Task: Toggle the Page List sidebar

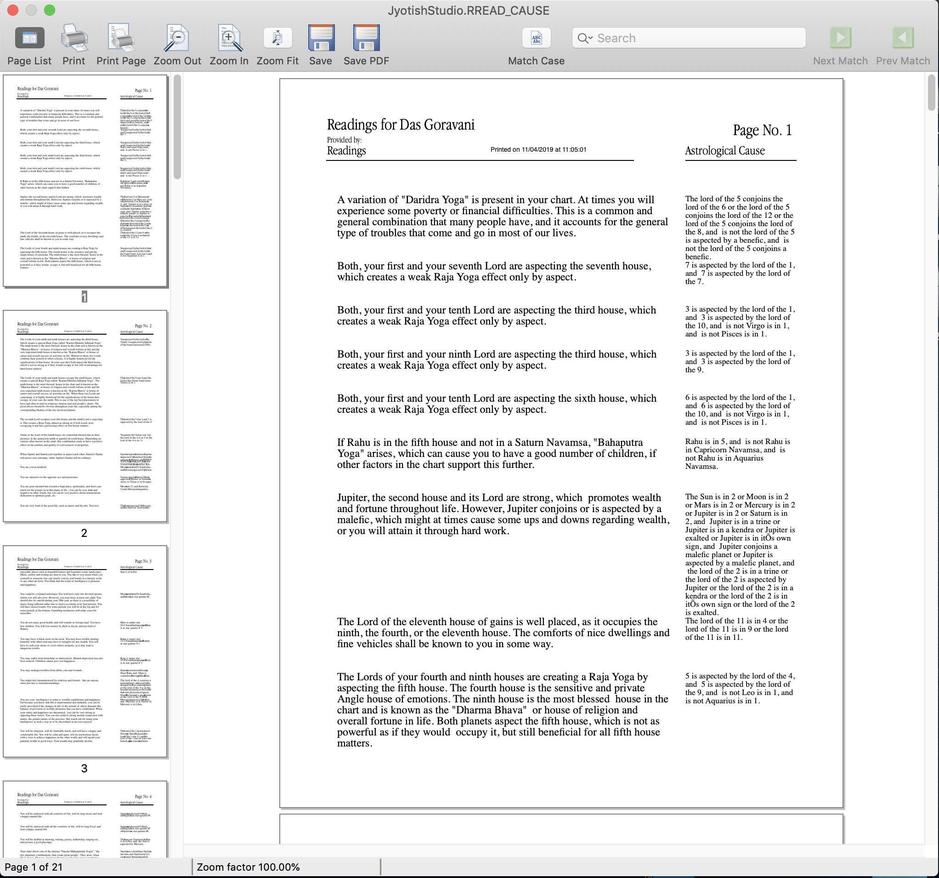Action: [x=29, y=38]
